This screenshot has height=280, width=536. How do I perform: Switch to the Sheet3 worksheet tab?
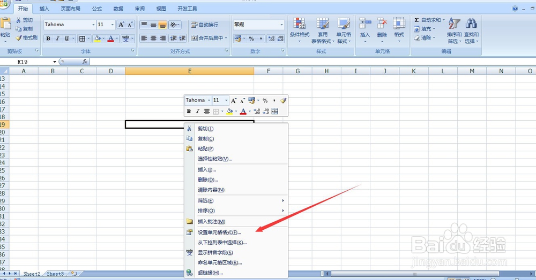click(55, 274)
